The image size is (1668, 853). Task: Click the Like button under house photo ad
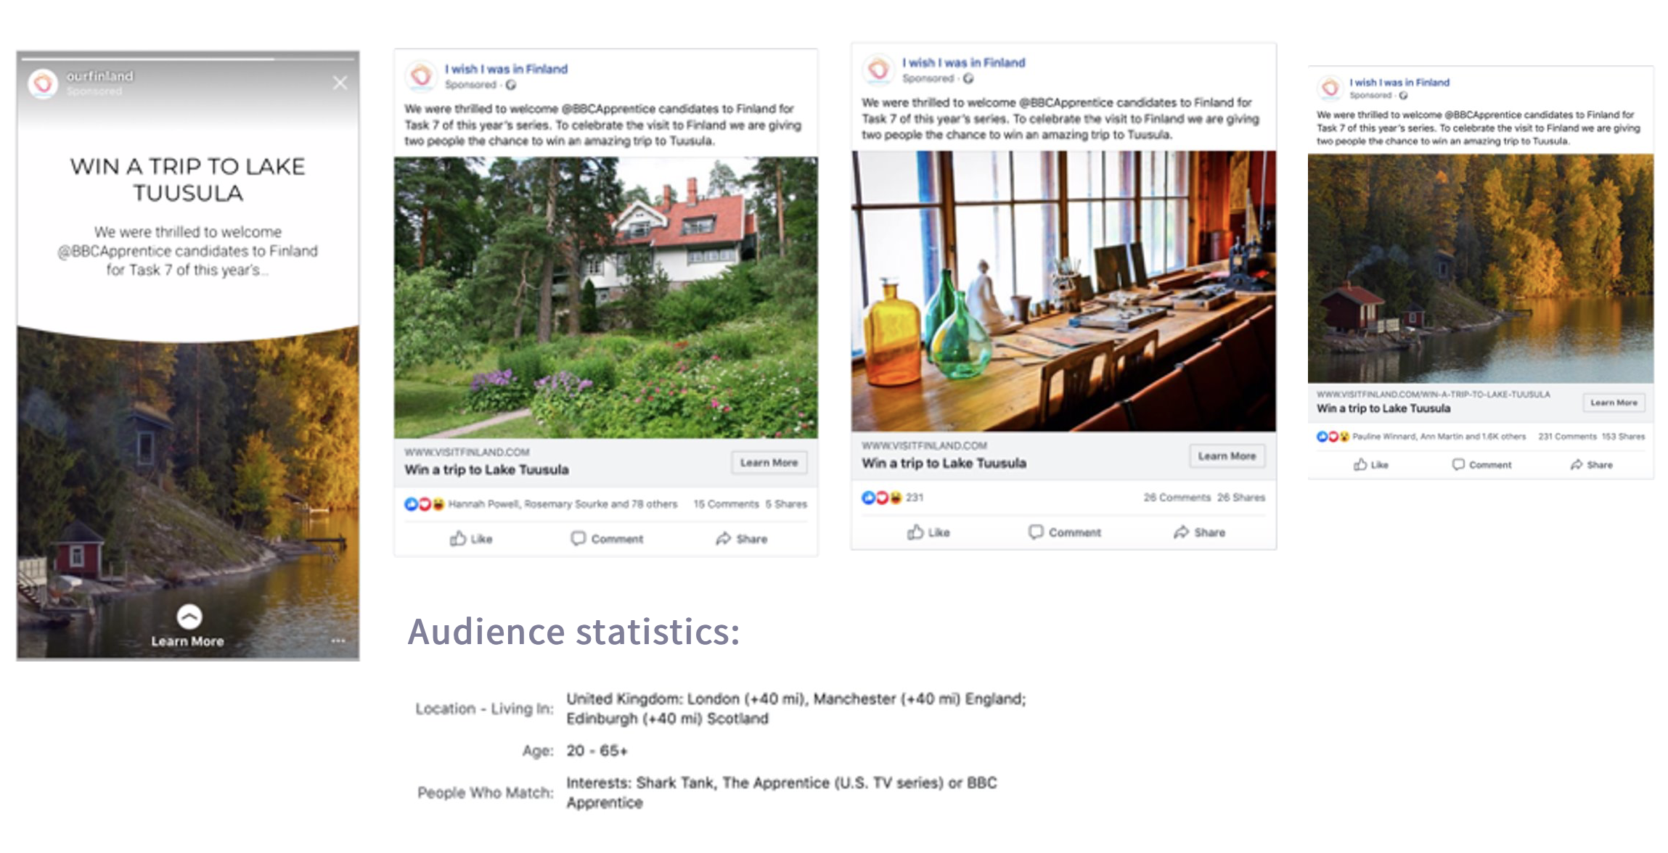click(471, 538)
